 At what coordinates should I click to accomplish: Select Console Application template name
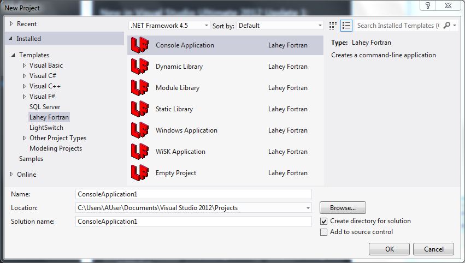[185, 45]
